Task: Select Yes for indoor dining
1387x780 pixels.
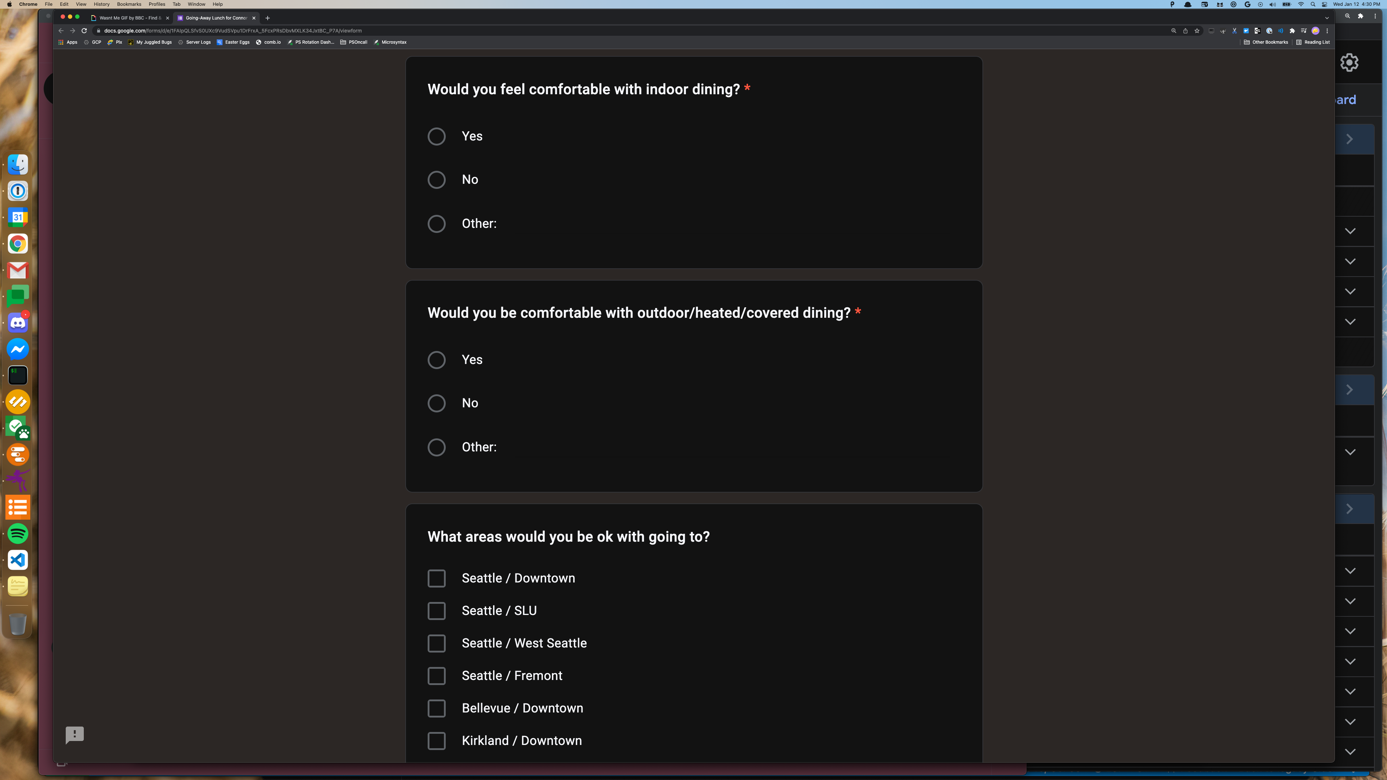Action: [436, 136]
